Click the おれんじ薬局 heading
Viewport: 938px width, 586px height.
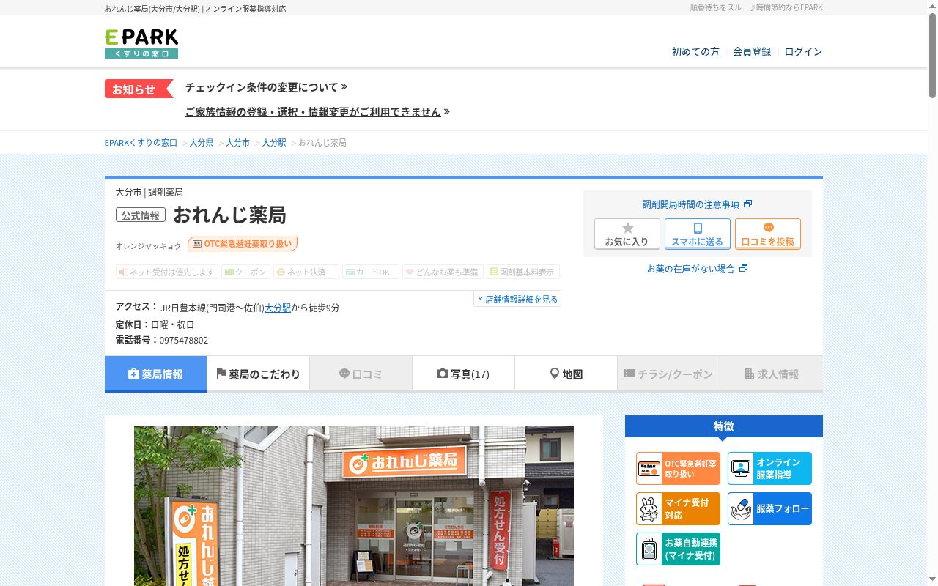point(229,215)
